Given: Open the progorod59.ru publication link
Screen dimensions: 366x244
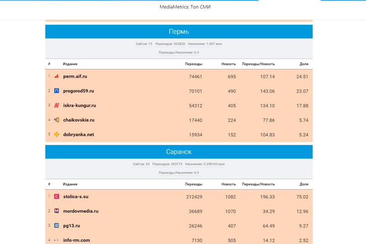Looking at the screenshot, I should click(78, 91).
